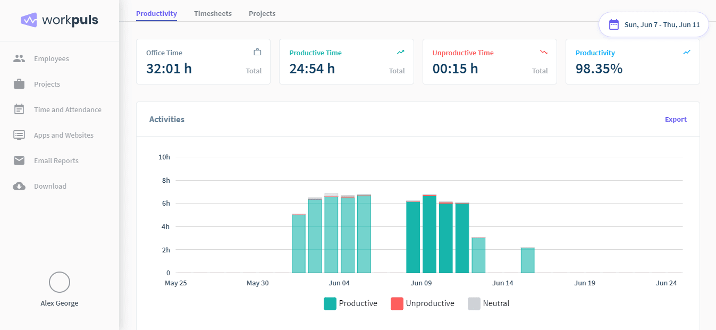Click the tallest bar around Jun 04
Image resolution: width=716 pixels, height=330 pixels.
[x=330, y=234]
